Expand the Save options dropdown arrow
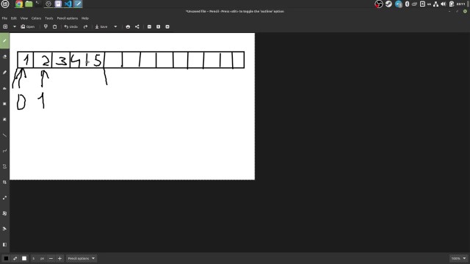The height and width of the screenshot is (264, 470). tap(115, 26)
